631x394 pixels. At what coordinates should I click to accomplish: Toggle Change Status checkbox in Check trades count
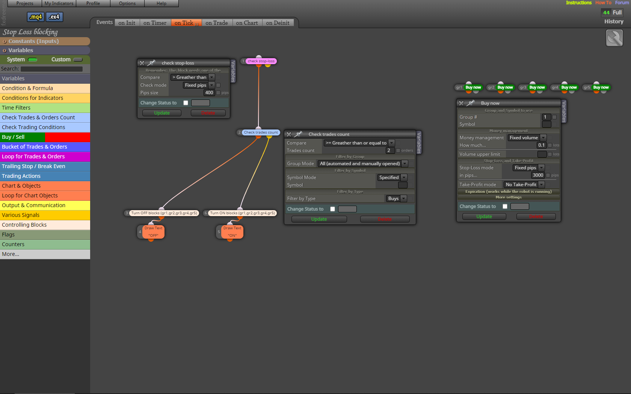332,209
